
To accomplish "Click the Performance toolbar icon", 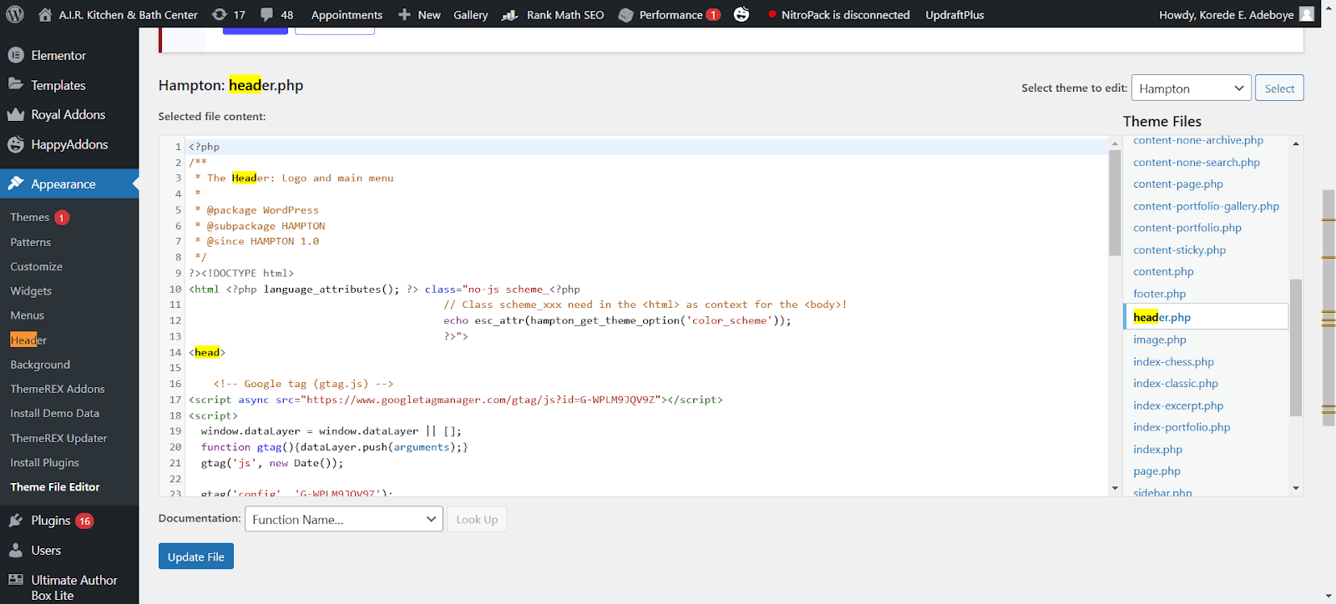I will 626,15.
